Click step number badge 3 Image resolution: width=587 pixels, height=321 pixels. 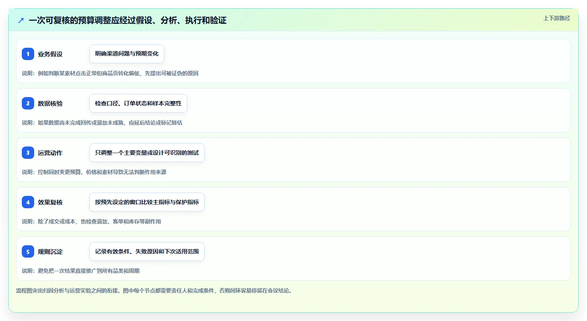pos(28,153)
